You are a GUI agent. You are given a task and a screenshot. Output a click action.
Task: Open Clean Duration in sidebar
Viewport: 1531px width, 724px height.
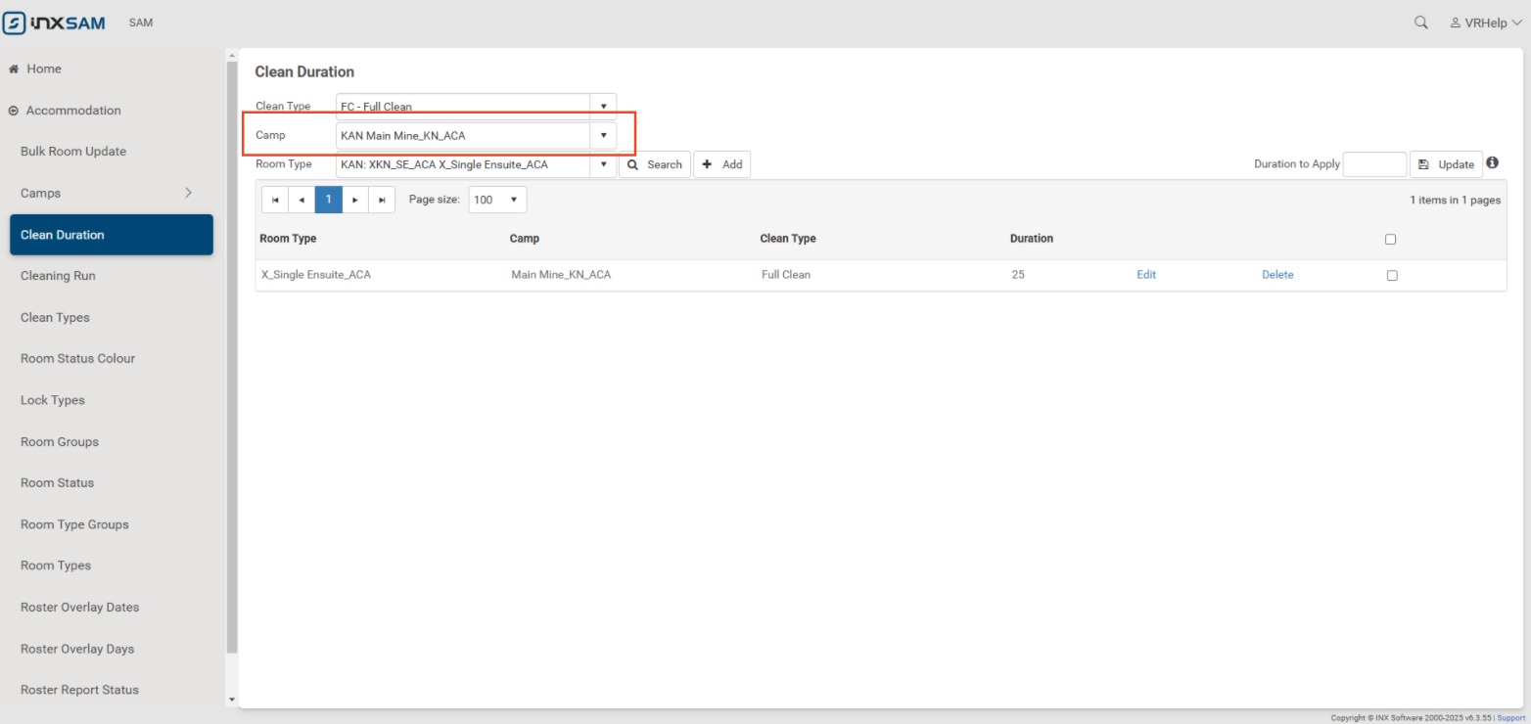pos(112,235)
